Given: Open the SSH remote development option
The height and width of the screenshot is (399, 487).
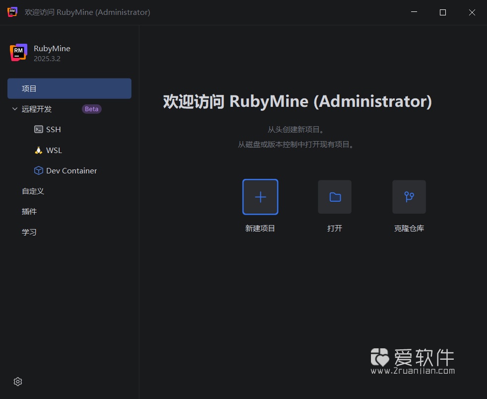Looking at the screenshot, I should 53,129.
